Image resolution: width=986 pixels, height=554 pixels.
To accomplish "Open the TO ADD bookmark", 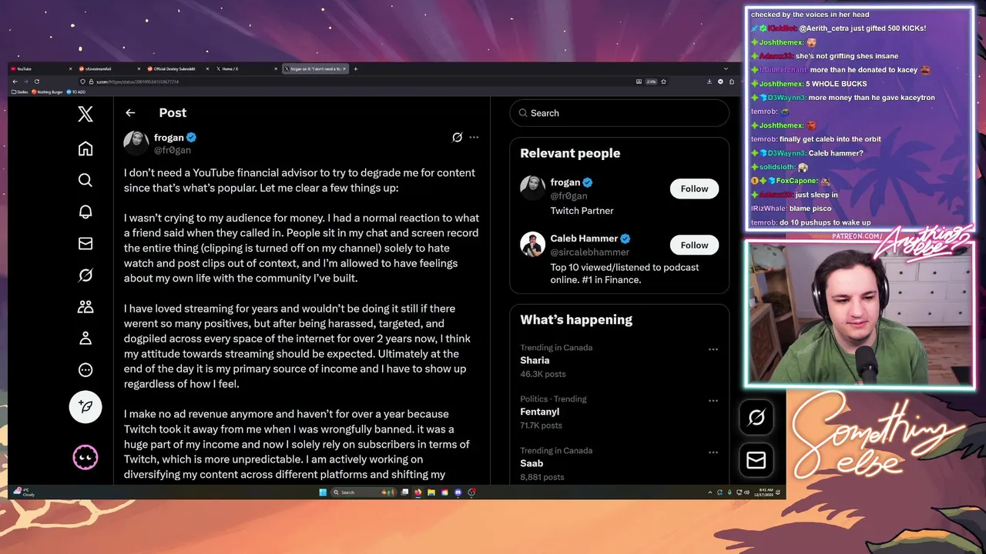I will click(76, 92).
